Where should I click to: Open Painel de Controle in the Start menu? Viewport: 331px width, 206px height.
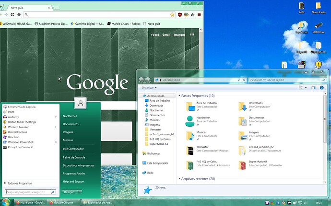(x=74, y=157)
